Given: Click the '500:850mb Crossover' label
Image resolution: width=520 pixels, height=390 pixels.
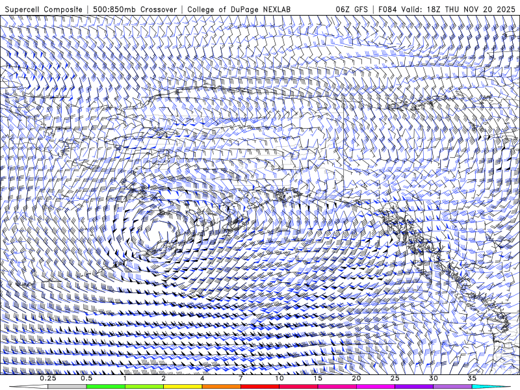Looking at the screenshot, I should [x=135, y=9].
